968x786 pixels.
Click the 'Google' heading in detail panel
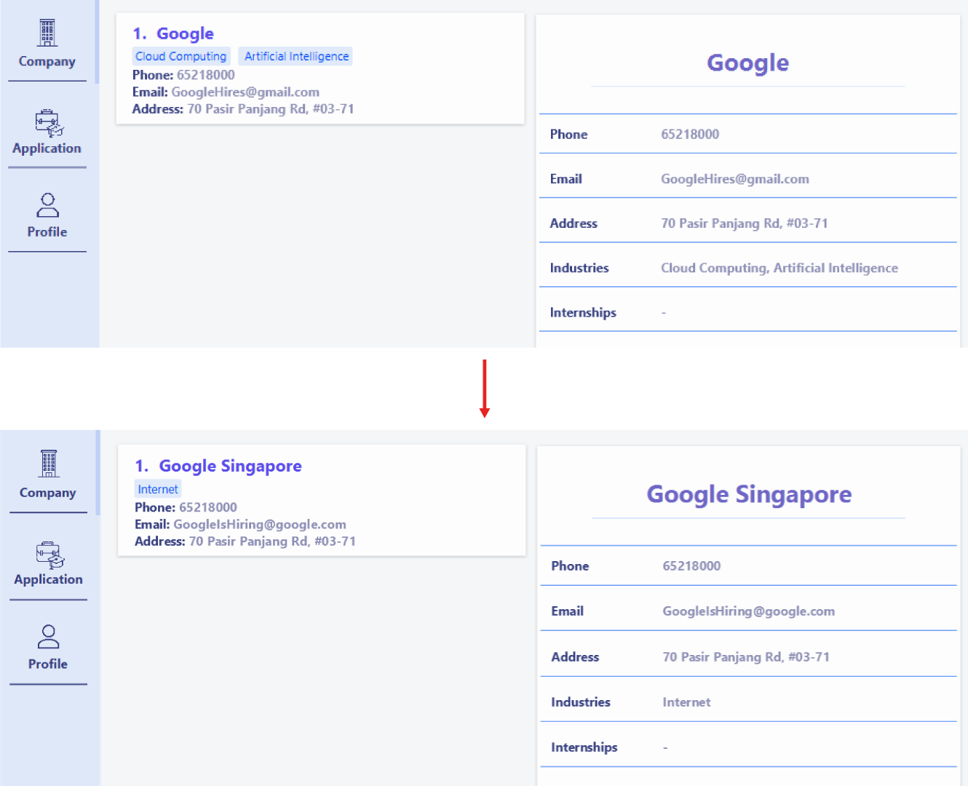point(748,63)
